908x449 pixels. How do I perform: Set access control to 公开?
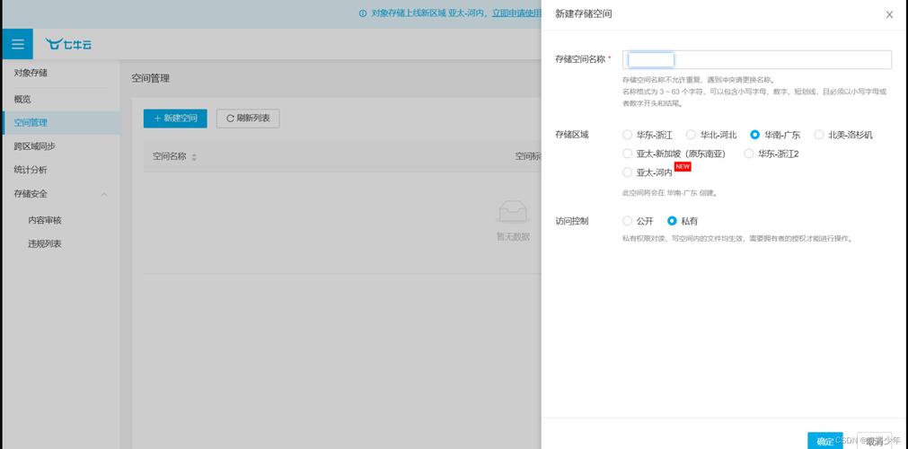pyautogui.click(x=627, y=221)
